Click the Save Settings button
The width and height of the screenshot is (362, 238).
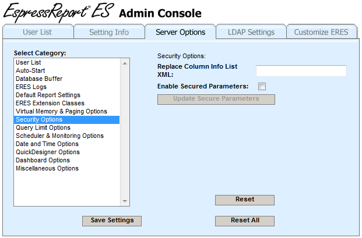click(112, 221)
